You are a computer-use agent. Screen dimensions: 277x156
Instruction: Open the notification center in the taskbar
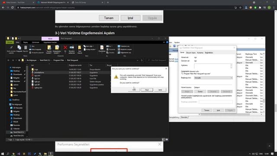point(272,154)
